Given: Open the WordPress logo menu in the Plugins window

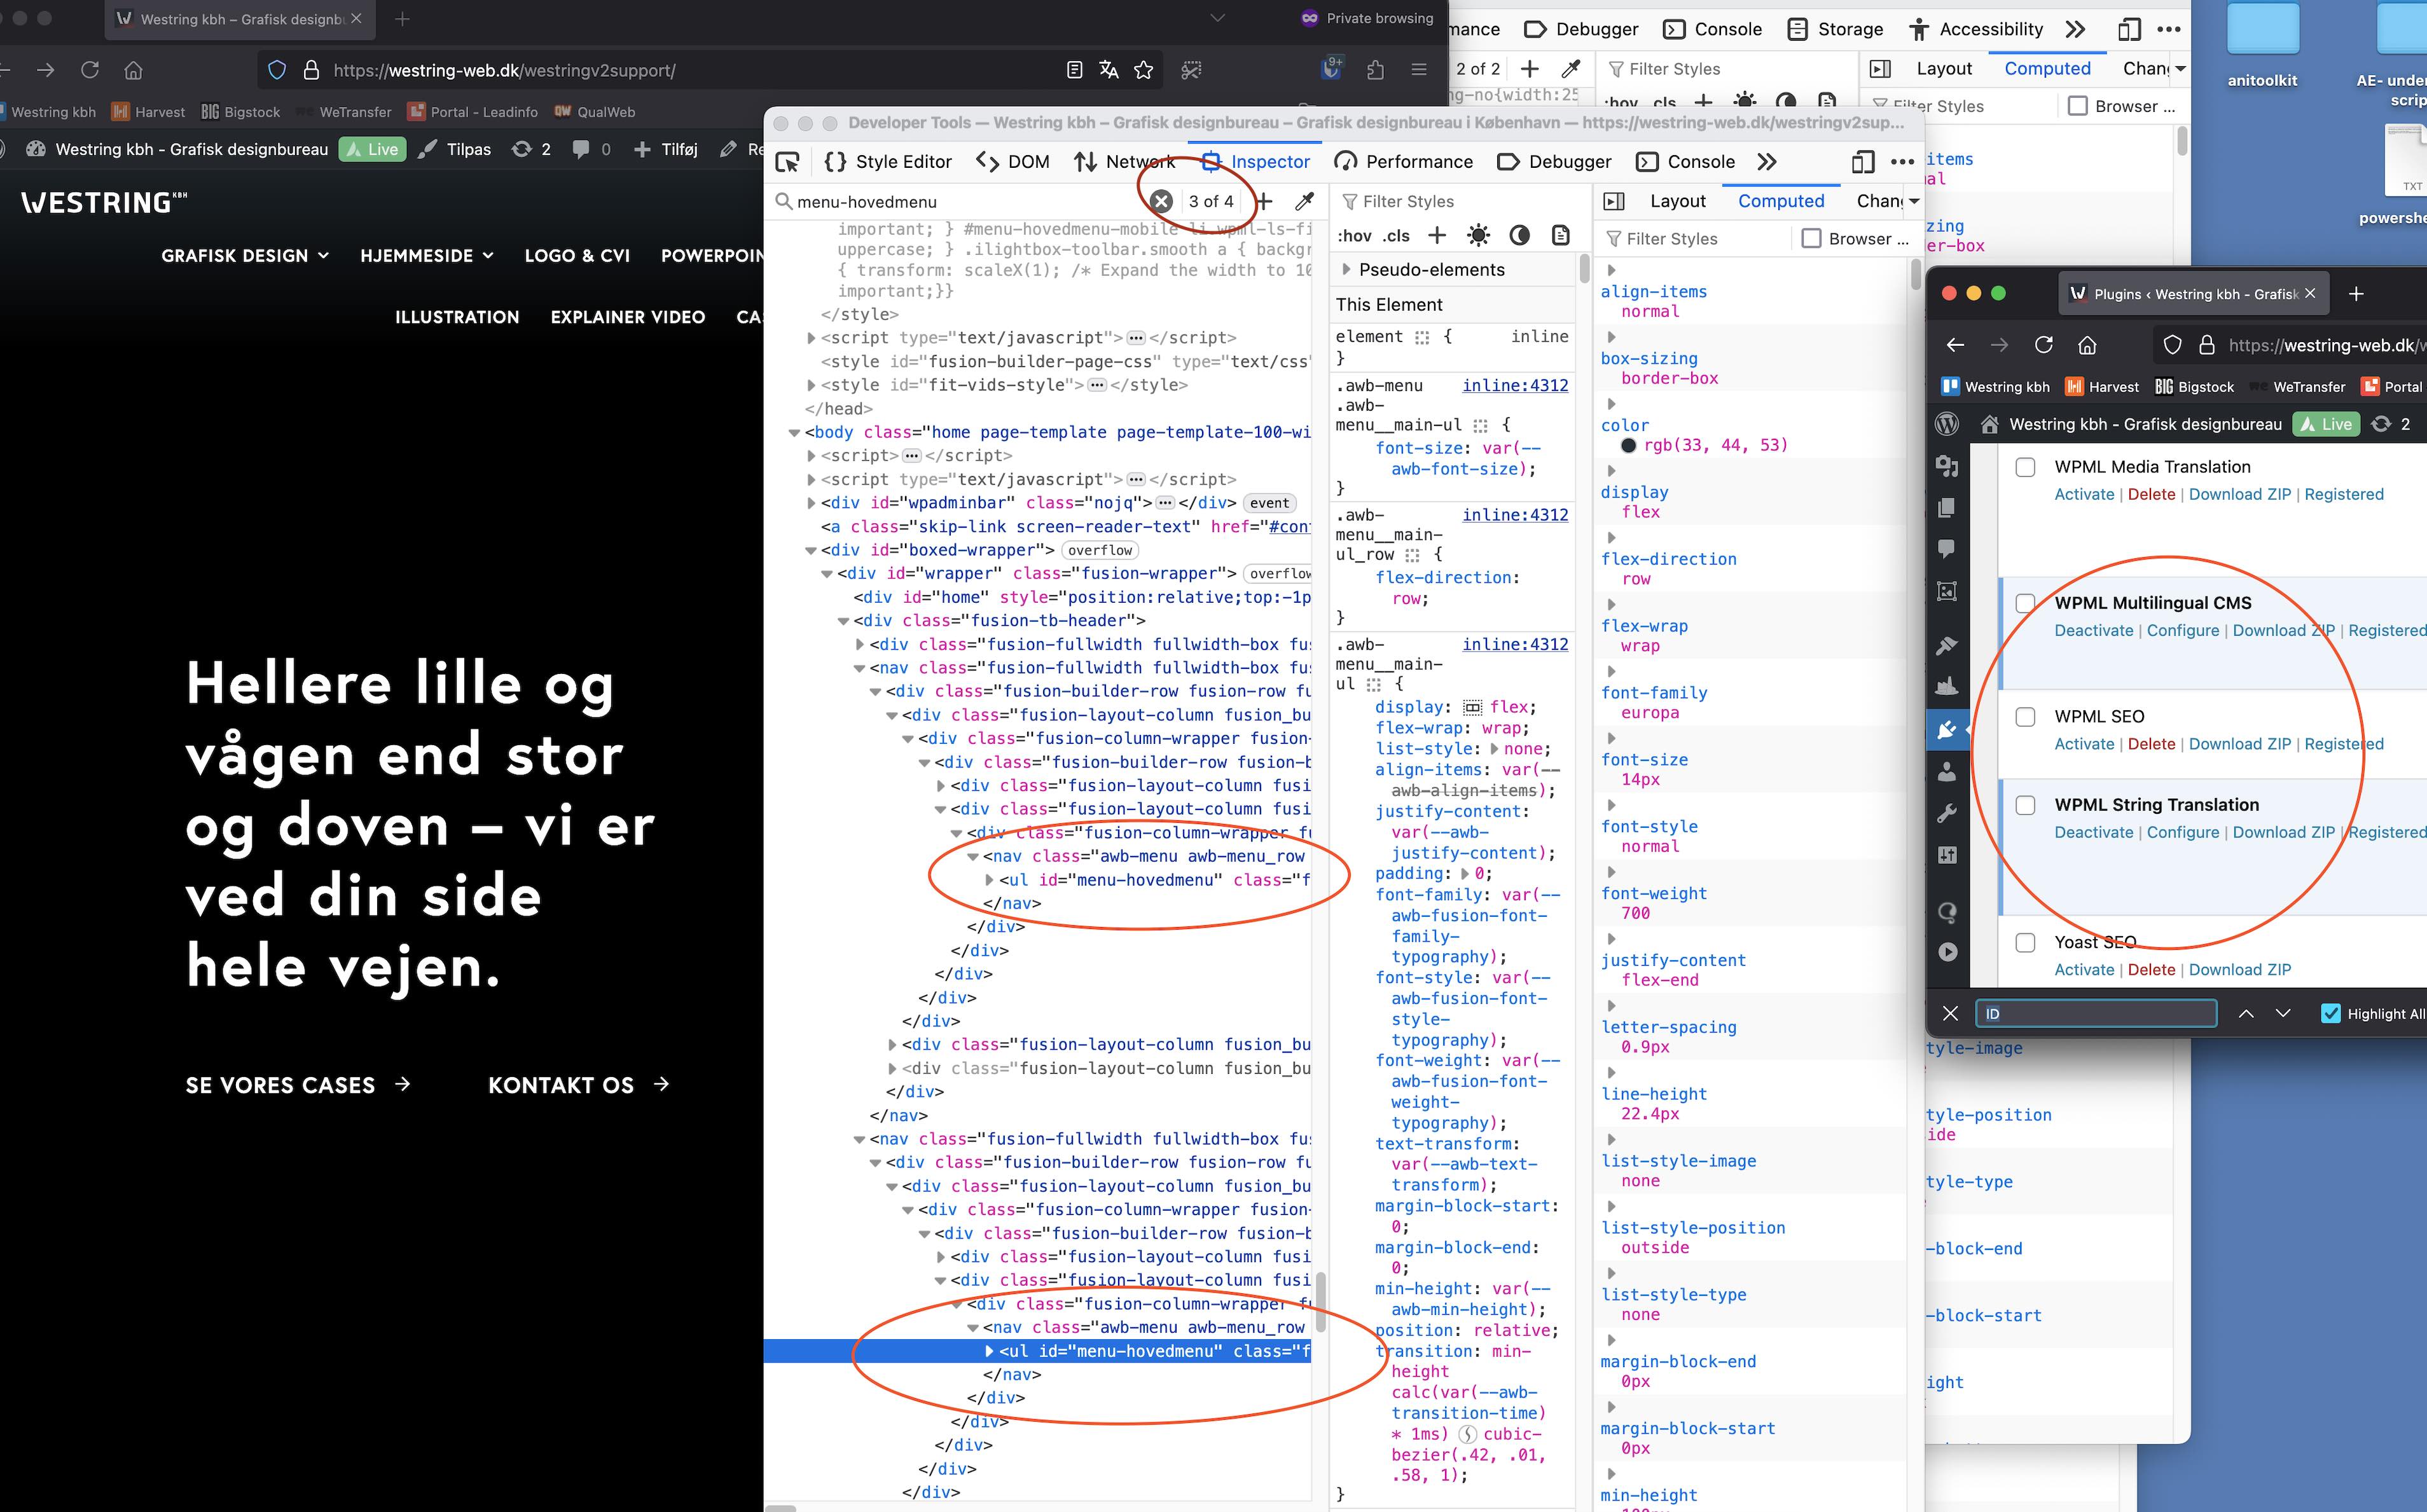Looking at the screenshot, I should point(1947,424).
